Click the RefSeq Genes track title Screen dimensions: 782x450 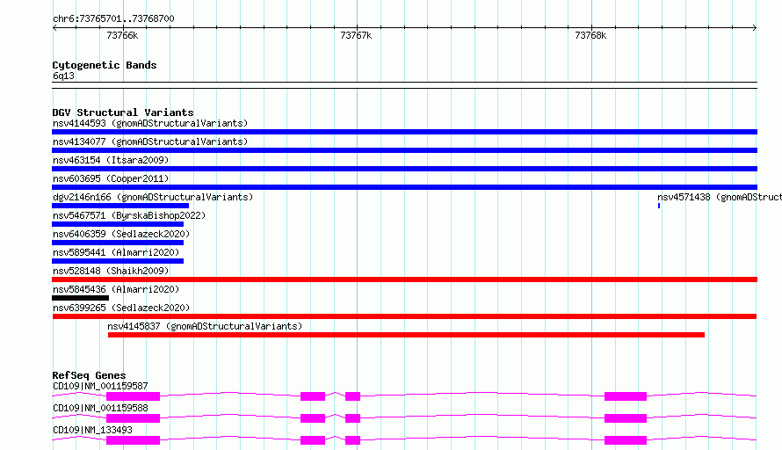tap(89, 375)
